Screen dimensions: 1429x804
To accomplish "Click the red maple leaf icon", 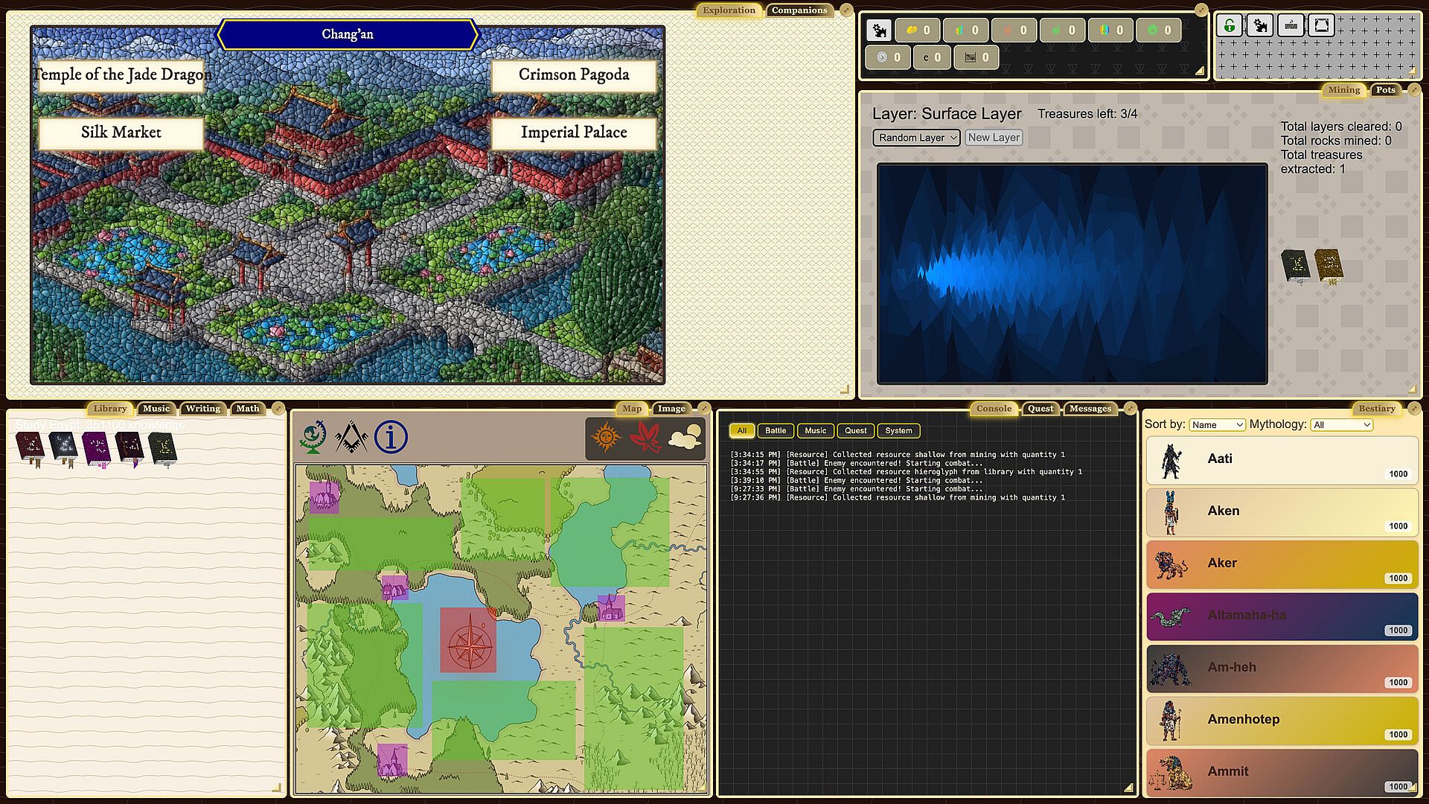I will click(x=645, y=437).
